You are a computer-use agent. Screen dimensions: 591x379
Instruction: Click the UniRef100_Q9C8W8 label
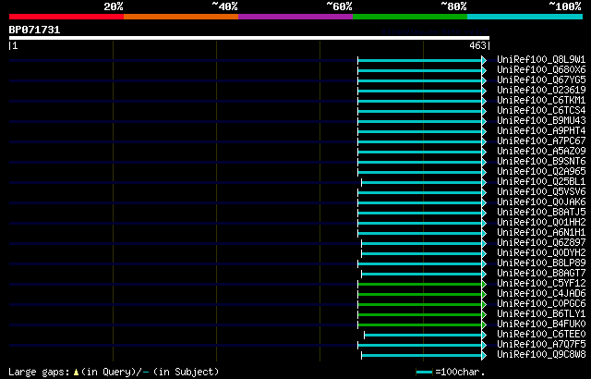tap(541, 355)
